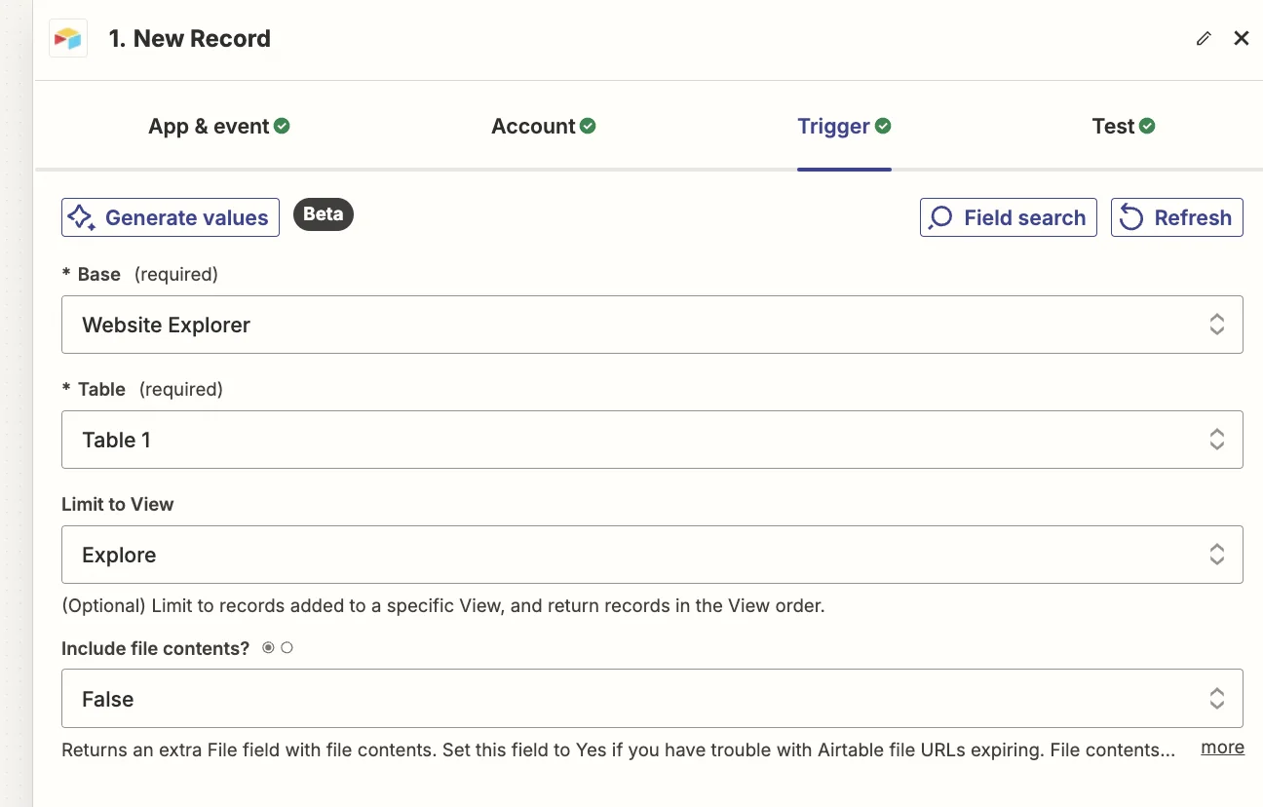Click green checkmark beside Trigger
This screenshot has height=807, width=1263.
tap(883, 126)
